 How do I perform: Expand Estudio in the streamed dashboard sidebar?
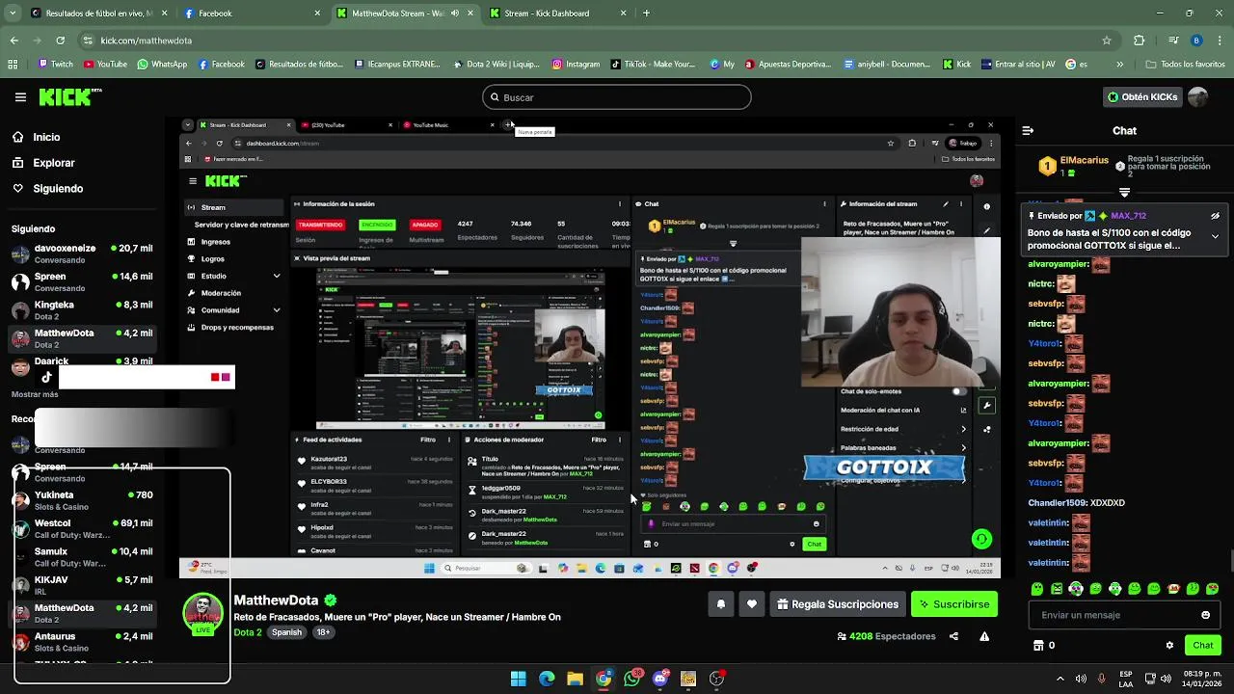277,276
